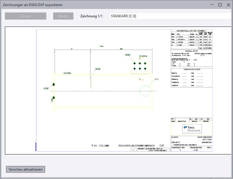Click the Tekla Structures logo in preview

(192, 129)
